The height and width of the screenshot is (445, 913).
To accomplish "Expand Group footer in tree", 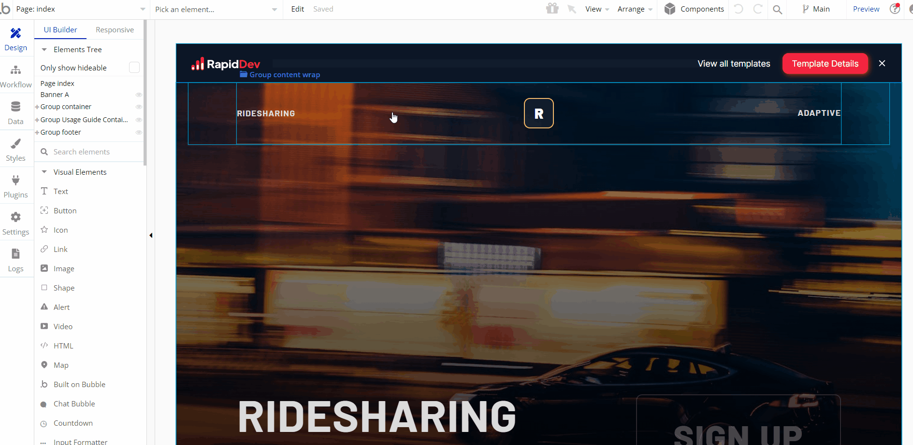I will click(37, 132).
